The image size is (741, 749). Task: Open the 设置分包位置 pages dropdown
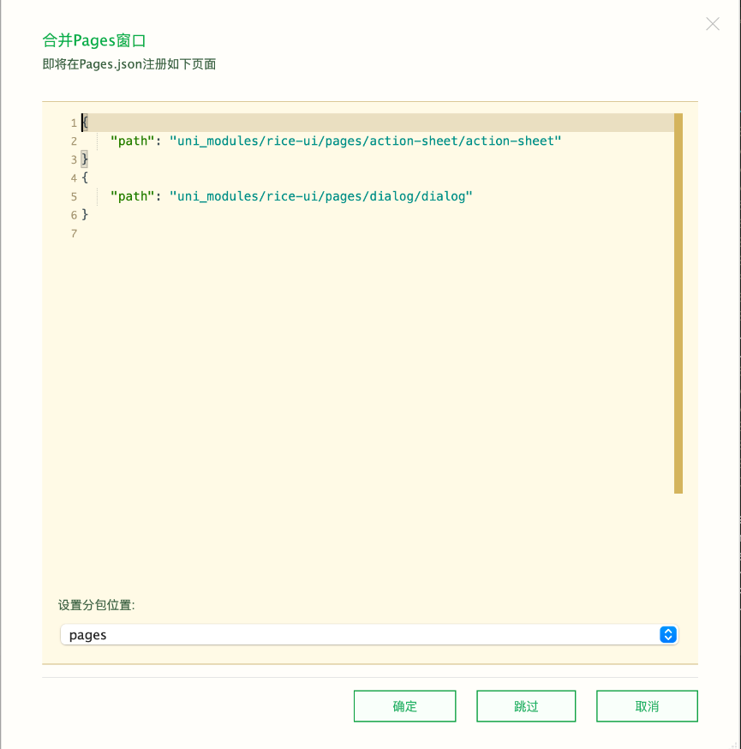coord(368,635)
